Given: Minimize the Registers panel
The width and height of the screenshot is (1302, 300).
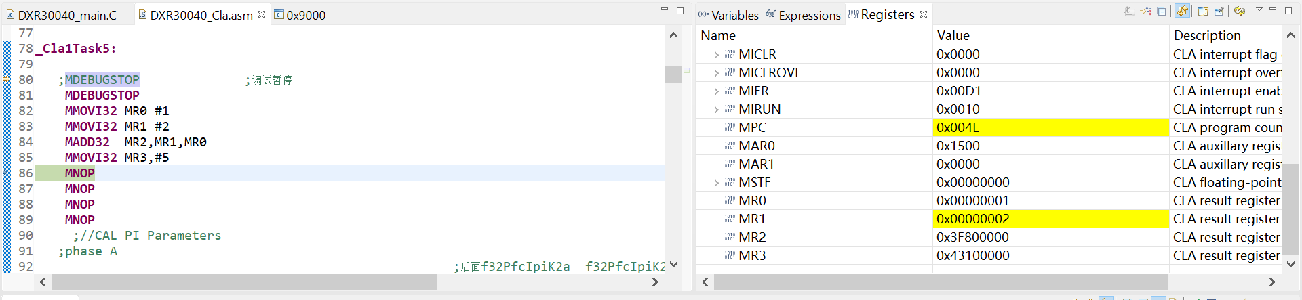Looking at the screenshot, I should (x=1273, y=9).
